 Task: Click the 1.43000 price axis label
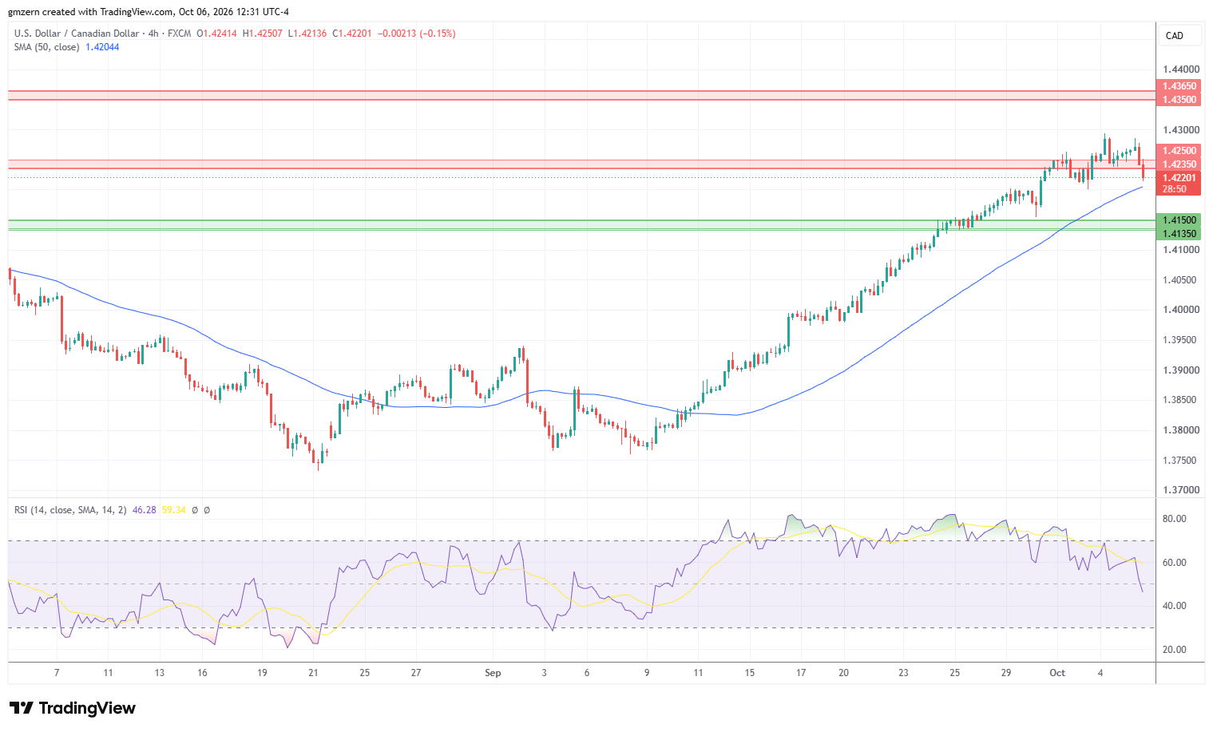1180,130
